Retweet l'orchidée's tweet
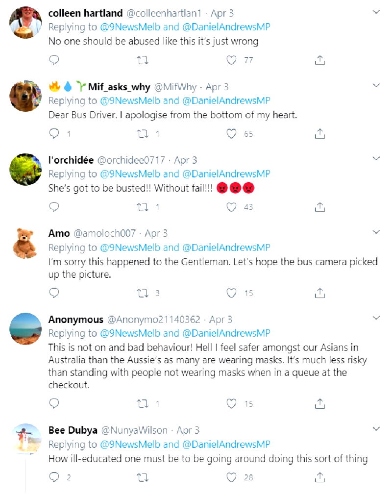Screen dimensions: 392x496 (x=143, y=207)
